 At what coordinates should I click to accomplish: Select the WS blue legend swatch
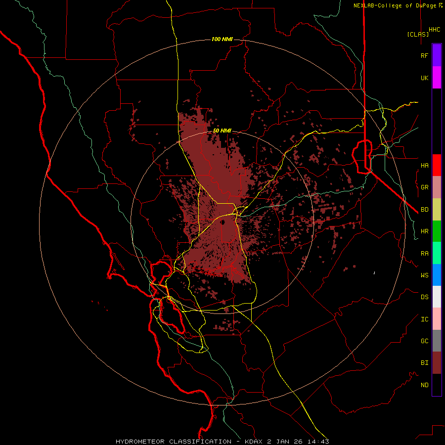click(x=437, y=275)
